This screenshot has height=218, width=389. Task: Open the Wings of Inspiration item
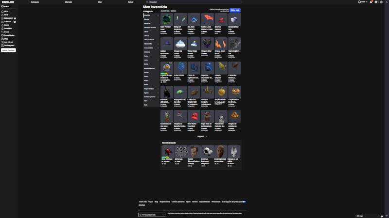click(x=180, y=20)
